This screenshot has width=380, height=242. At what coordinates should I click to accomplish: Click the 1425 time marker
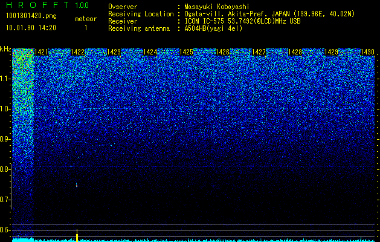pos(186,52)
